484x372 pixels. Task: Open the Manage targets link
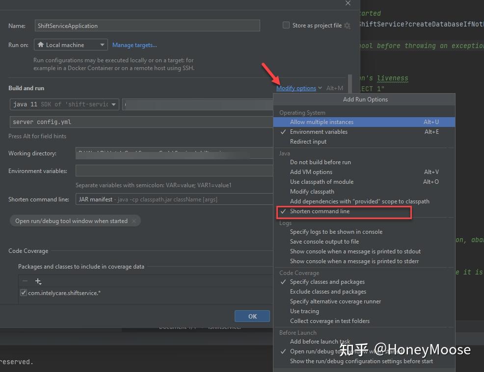pos(134,45)
